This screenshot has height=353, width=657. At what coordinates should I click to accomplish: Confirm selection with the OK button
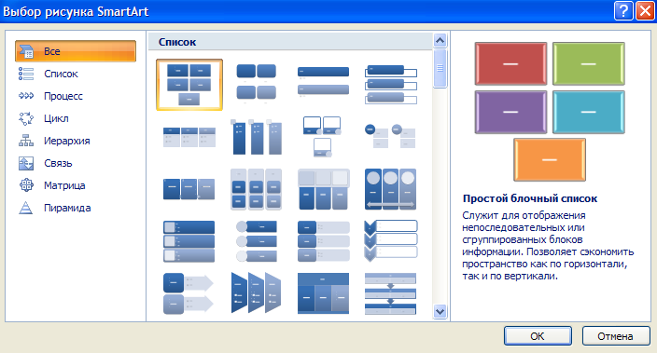point(538,336)
